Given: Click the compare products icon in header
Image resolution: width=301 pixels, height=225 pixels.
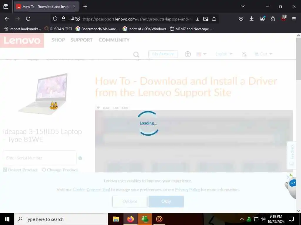Looking at the screenshot, I should pyautogui.click(x=244, y=54).
